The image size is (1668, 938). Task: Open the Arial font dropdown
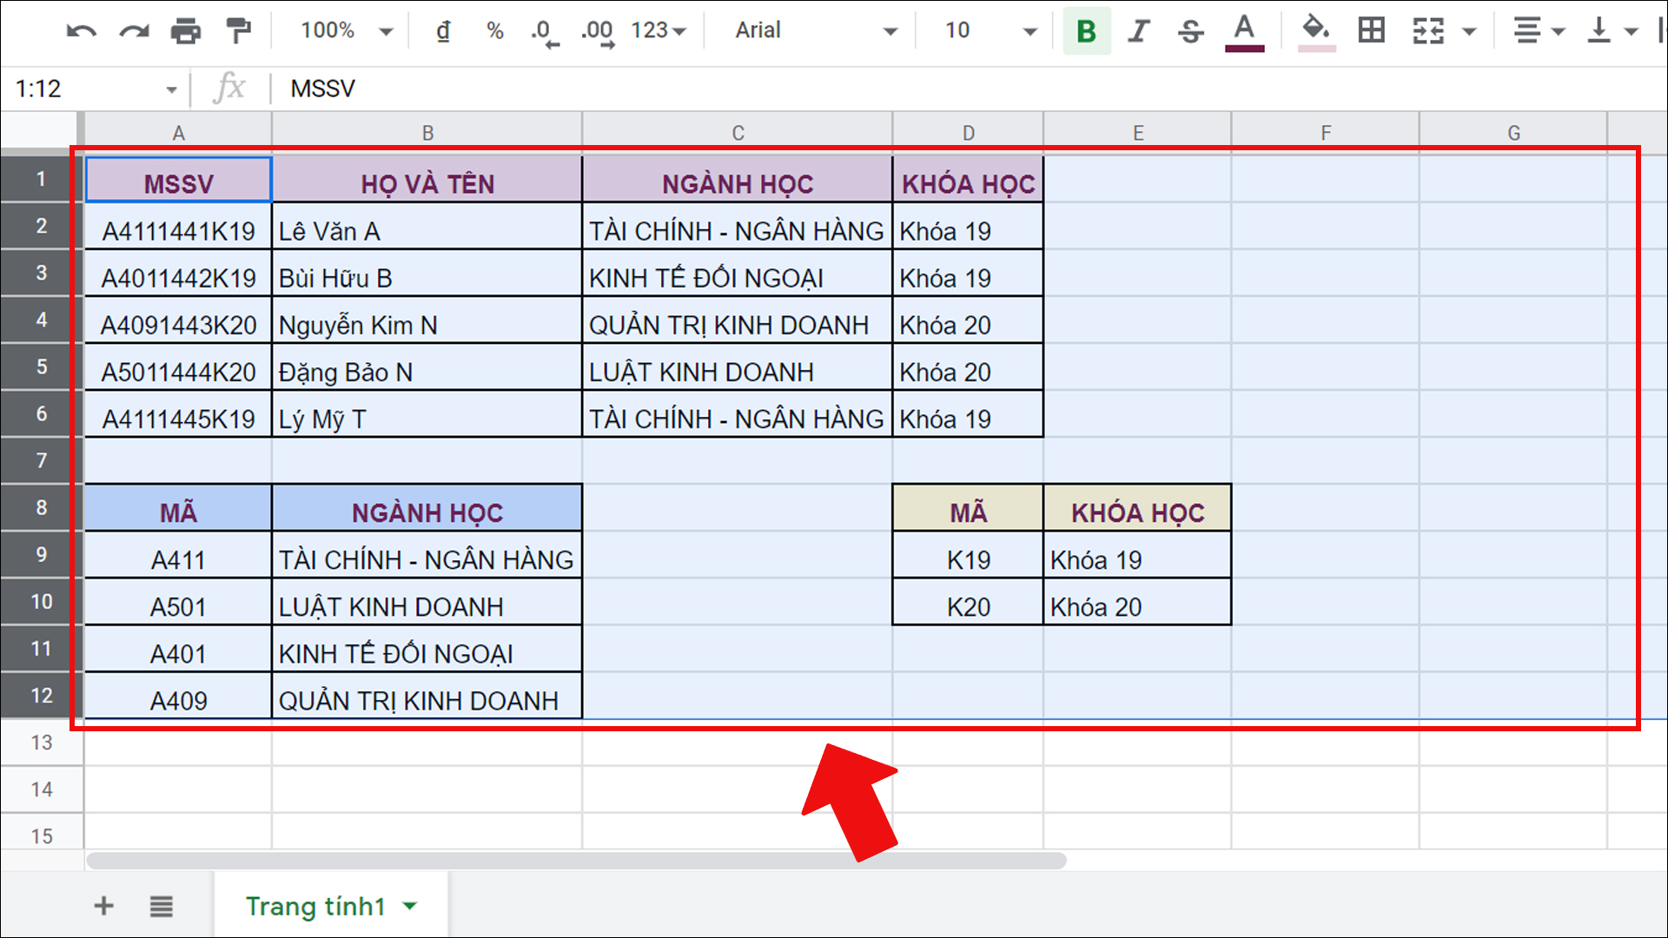click(815, 31)
